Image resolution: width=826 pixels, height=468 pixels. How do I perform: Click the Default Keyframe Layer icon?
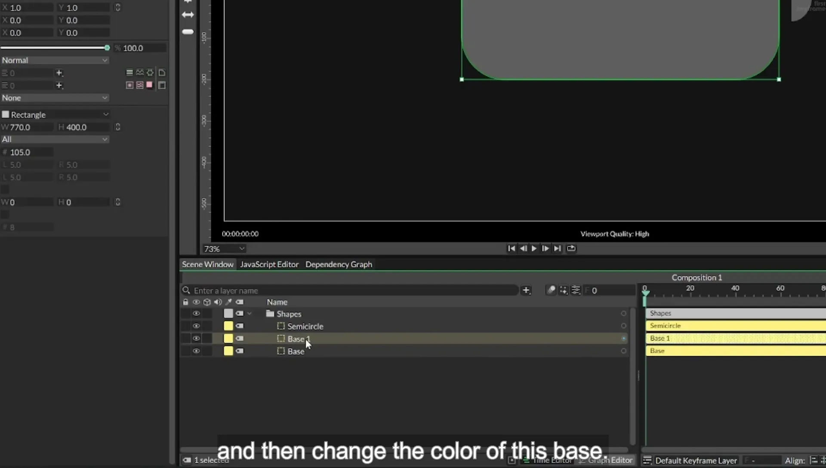click(x=647, y=461)
